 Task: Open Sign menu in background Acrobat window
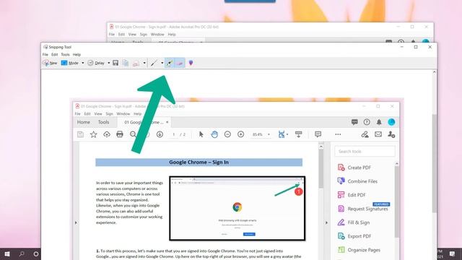pos(144,35)
